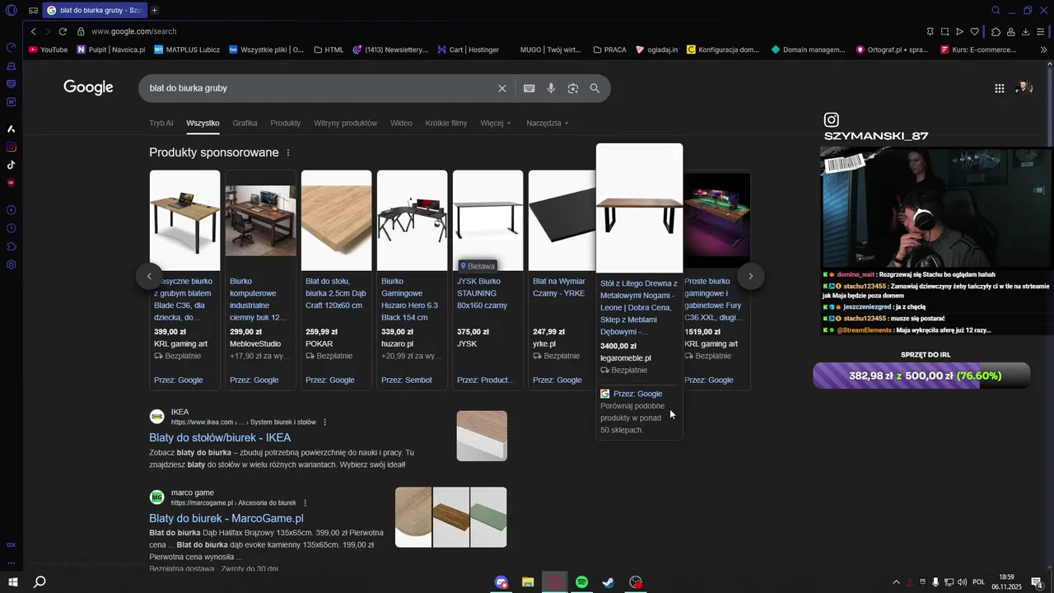Switch to the Produkty tab
This screenshot has height=593, width=1054.
pyautogui.click(x=286, y=123)
